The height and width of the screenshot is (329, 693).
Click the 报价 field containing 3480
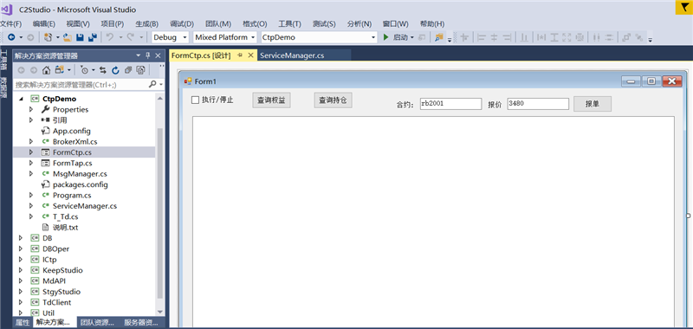(538, 104)
